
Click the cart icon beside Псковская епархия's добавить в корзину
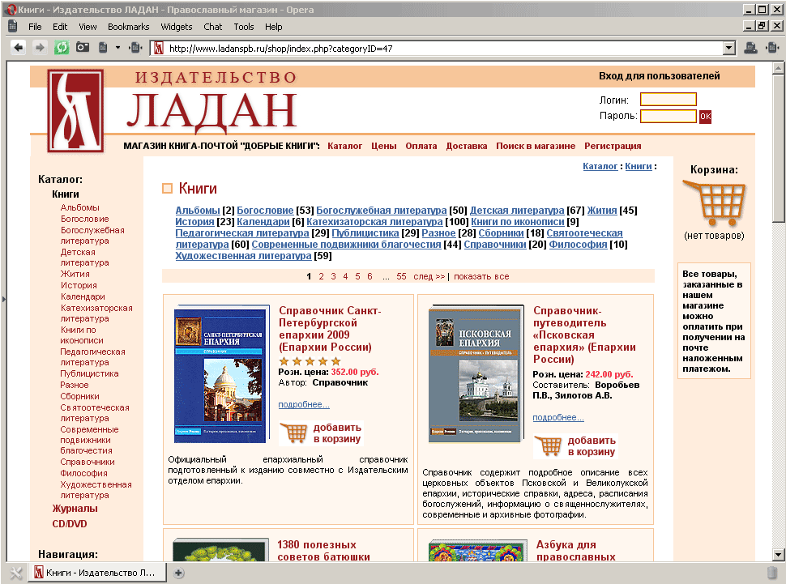coord(548,445)
